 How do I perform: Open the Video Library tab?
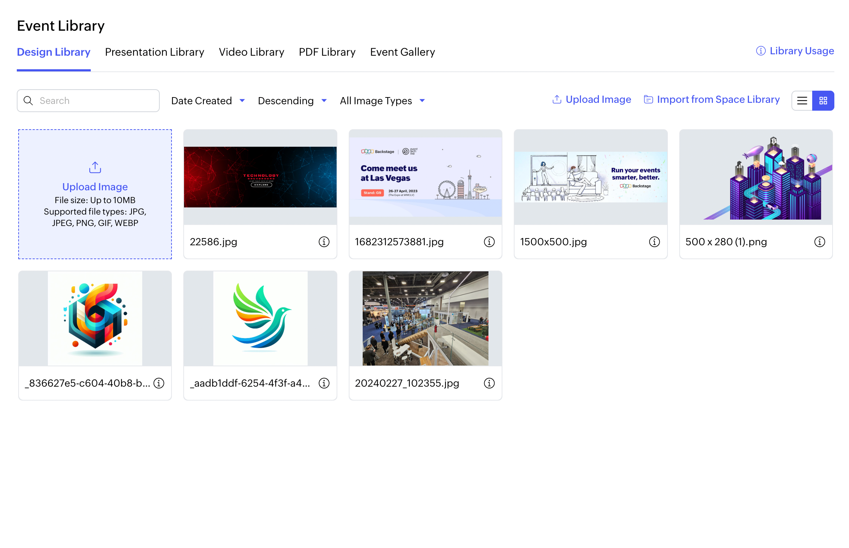tap(251, 52)
